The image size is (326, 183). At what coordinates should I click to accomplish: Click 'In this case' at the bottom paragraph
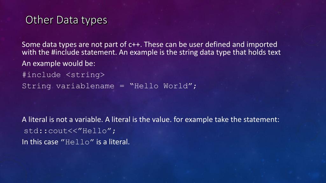40,142
